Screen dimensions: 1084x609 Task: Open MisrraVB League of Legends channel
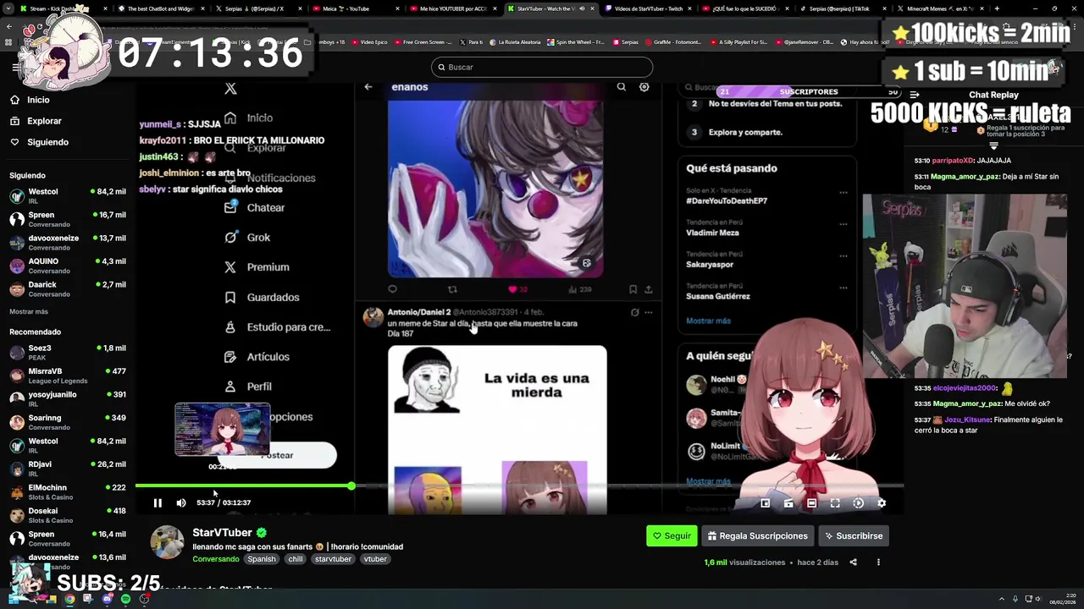click(68, 376)
